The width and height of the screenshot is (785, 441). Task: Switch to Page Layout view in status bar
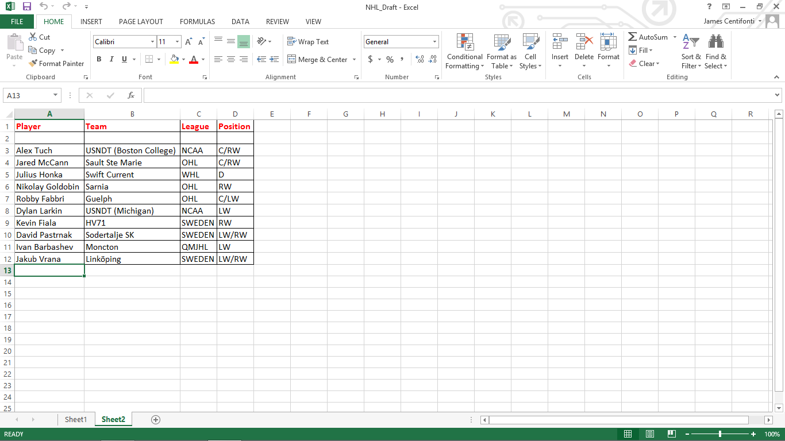[x=650, y=434]
